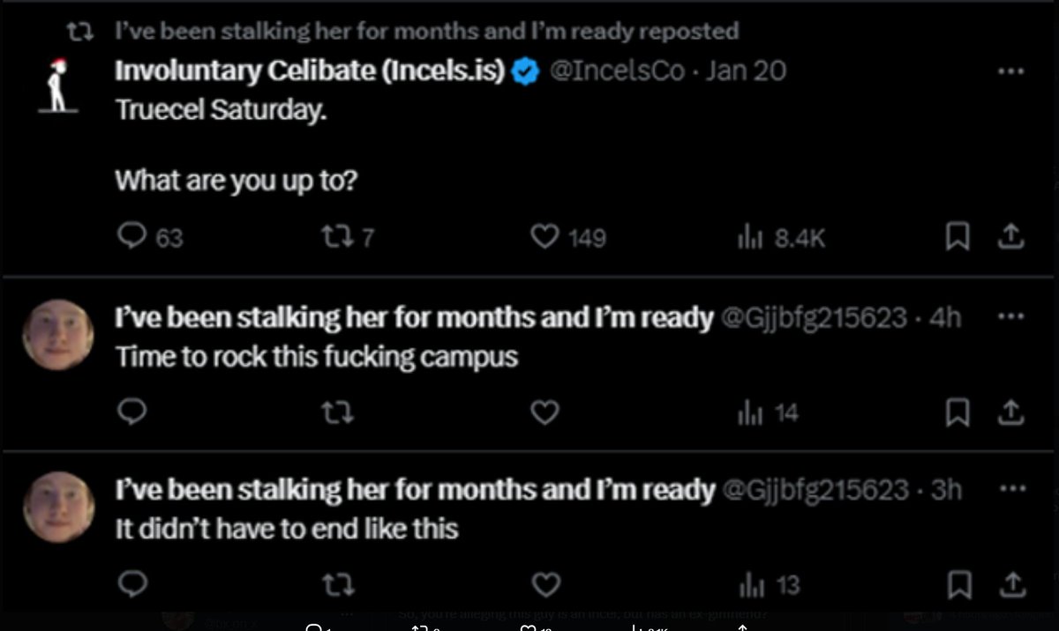This screenshot has height=631, width=1059.
Task: Bookmark the Truecel Saturday post
Action: (957, 236)
